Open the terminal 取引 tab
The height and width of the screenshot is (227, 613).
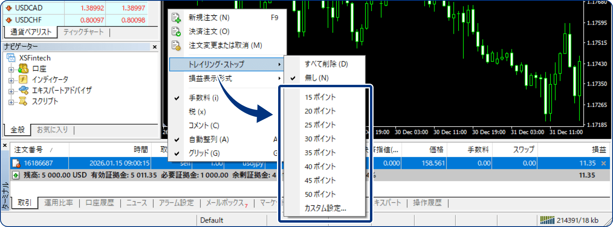pos(25,203)
